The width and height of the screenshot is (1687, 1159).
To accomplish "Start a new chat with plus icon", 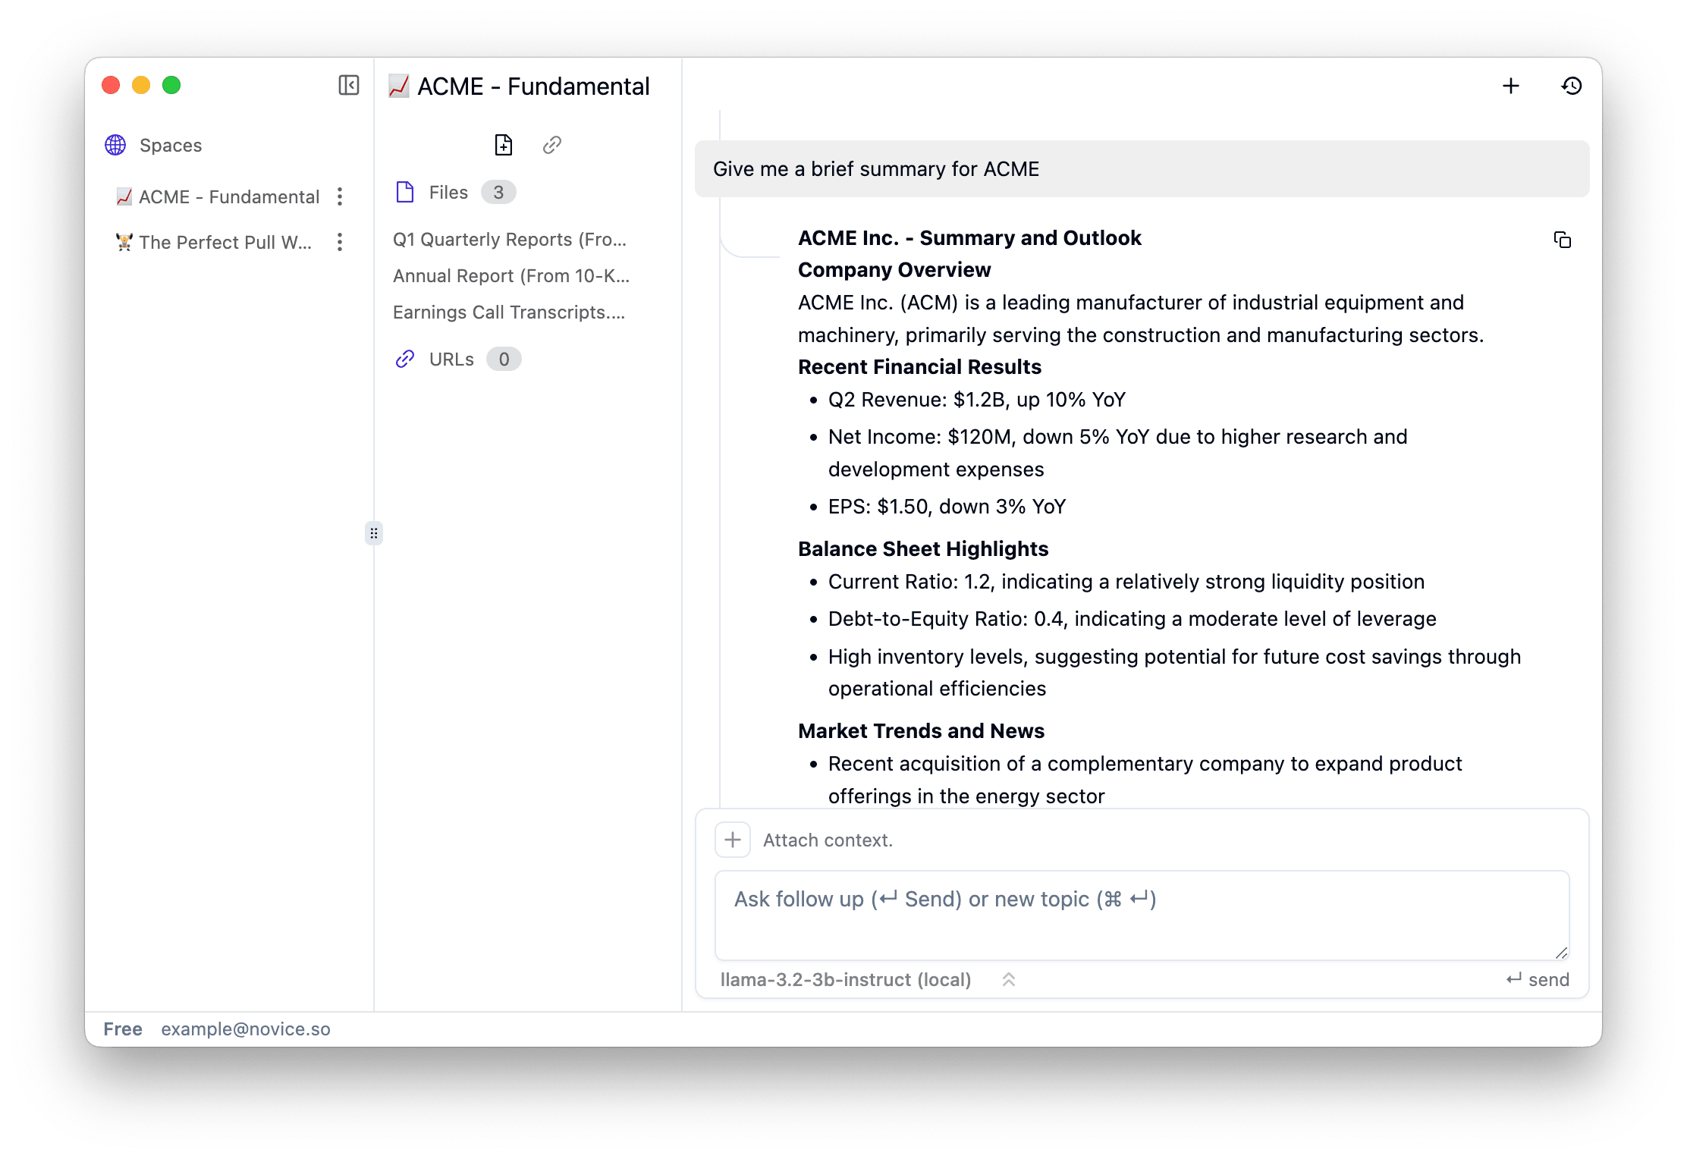I will (x=1511, y=86).
